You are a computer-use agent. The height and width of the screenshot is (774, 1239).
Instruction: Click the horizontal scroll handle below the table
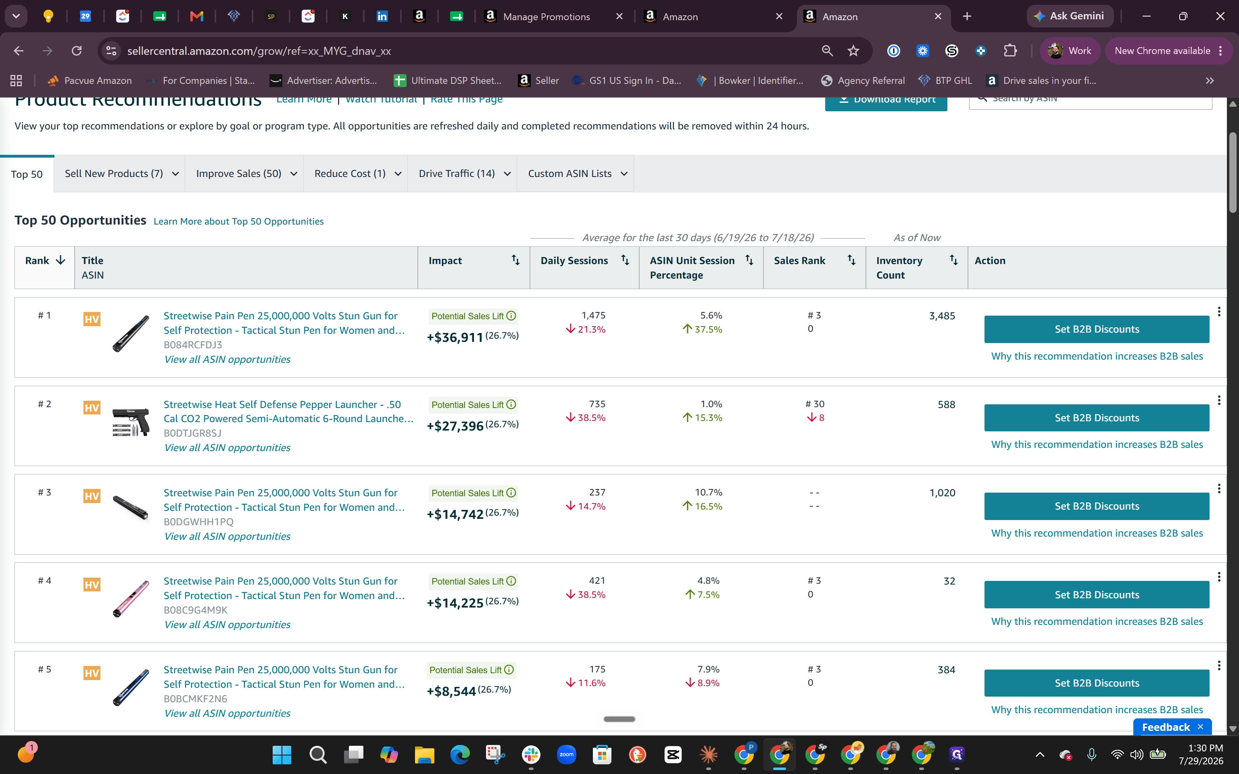(619, 719)
